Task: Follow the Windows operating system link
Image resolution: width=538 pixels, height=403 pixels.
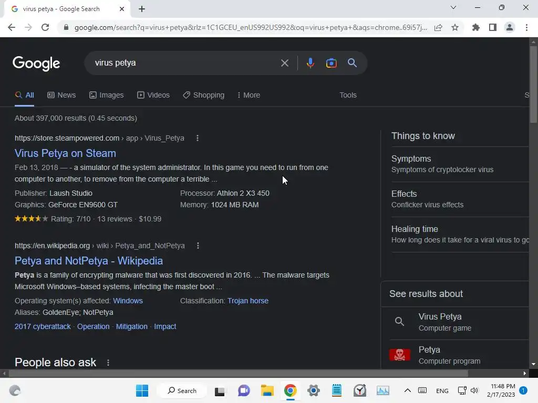Action: pos(128,301)
